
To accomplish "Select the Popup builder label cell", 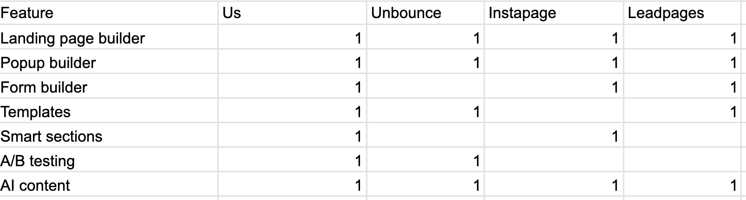I will (109, 62).
